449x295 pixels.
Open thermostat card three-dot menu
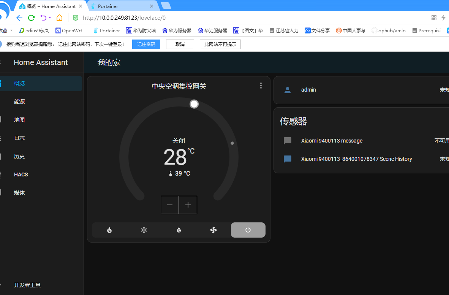261,86
